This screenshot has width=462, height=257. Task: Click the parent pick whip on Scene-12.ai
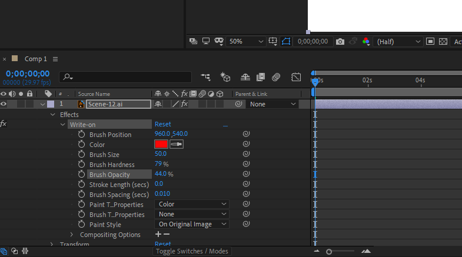[x=239, y=104]
